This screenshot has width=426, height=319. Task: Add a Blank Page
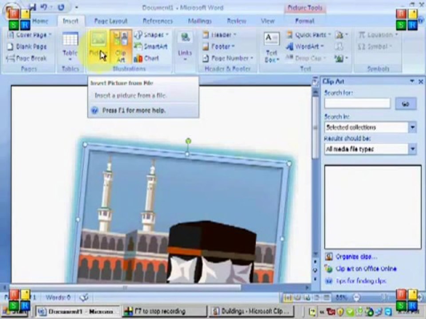coord(27,47)
